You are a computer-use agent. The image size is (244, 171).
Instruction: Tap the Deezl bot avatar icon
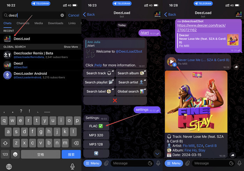pos(7,65)
